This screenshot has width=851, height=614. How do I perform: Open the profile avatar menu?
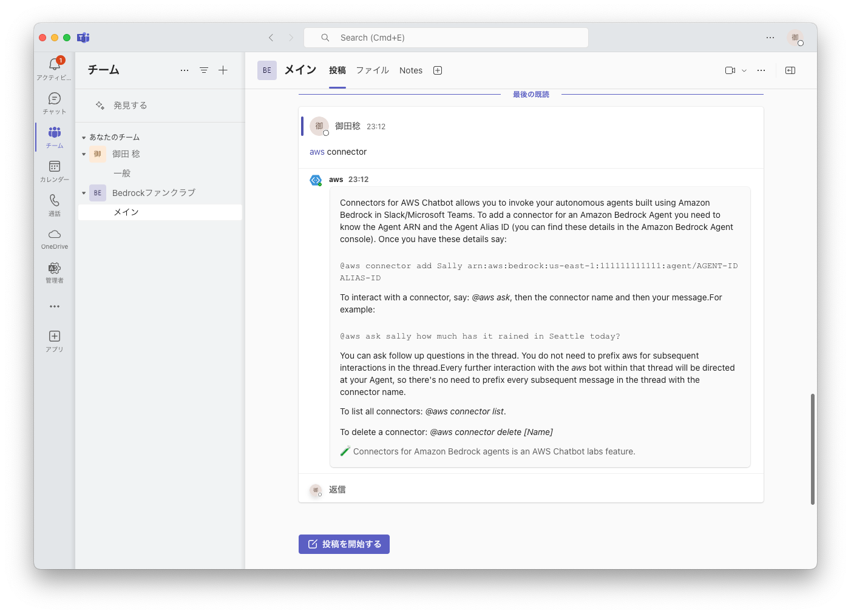(x=795, y=38)
